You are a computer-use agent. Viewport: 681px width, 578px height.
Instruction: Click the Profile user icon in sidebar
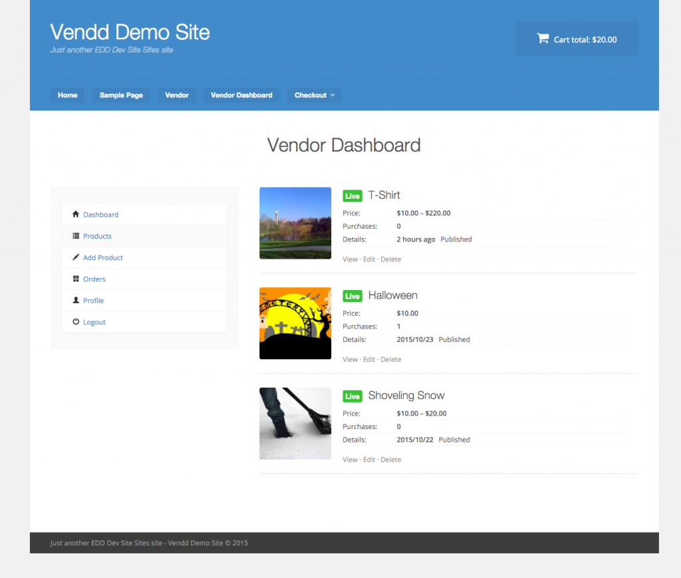pos(76,300)
